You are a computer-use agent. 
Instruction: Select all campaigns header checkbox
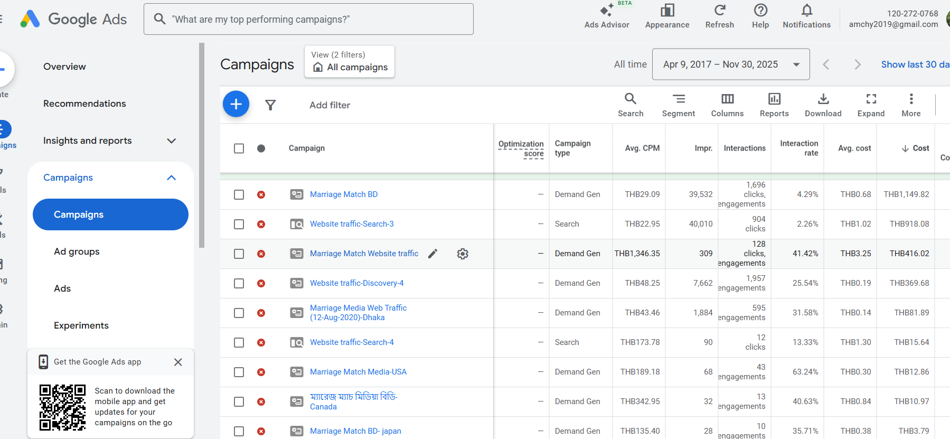coord(239,148)
